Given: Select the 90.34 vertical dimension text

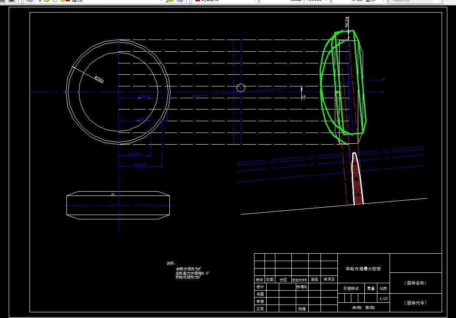Looking at the screenshot, I should coord(347,22).
